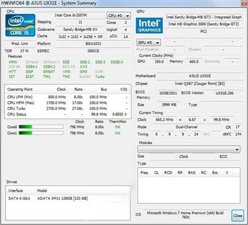Click the Prod. Unit box
Viewport: 248px width, 225px height.
(x=19, y=44)
